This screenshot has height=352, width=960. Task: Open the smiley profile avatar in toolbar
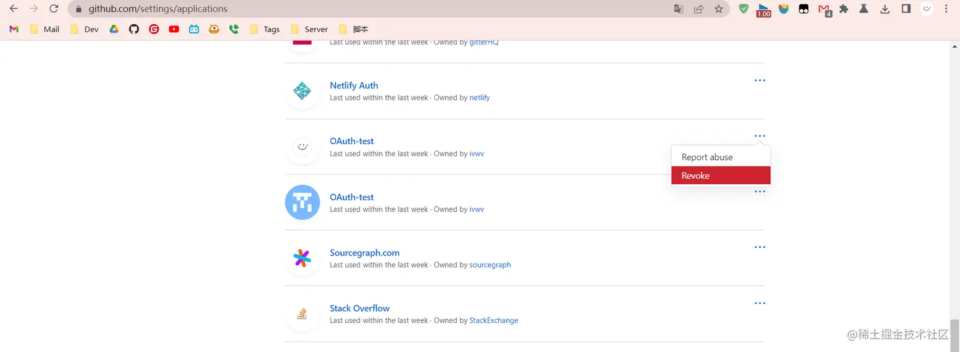(x=927, y=9)
